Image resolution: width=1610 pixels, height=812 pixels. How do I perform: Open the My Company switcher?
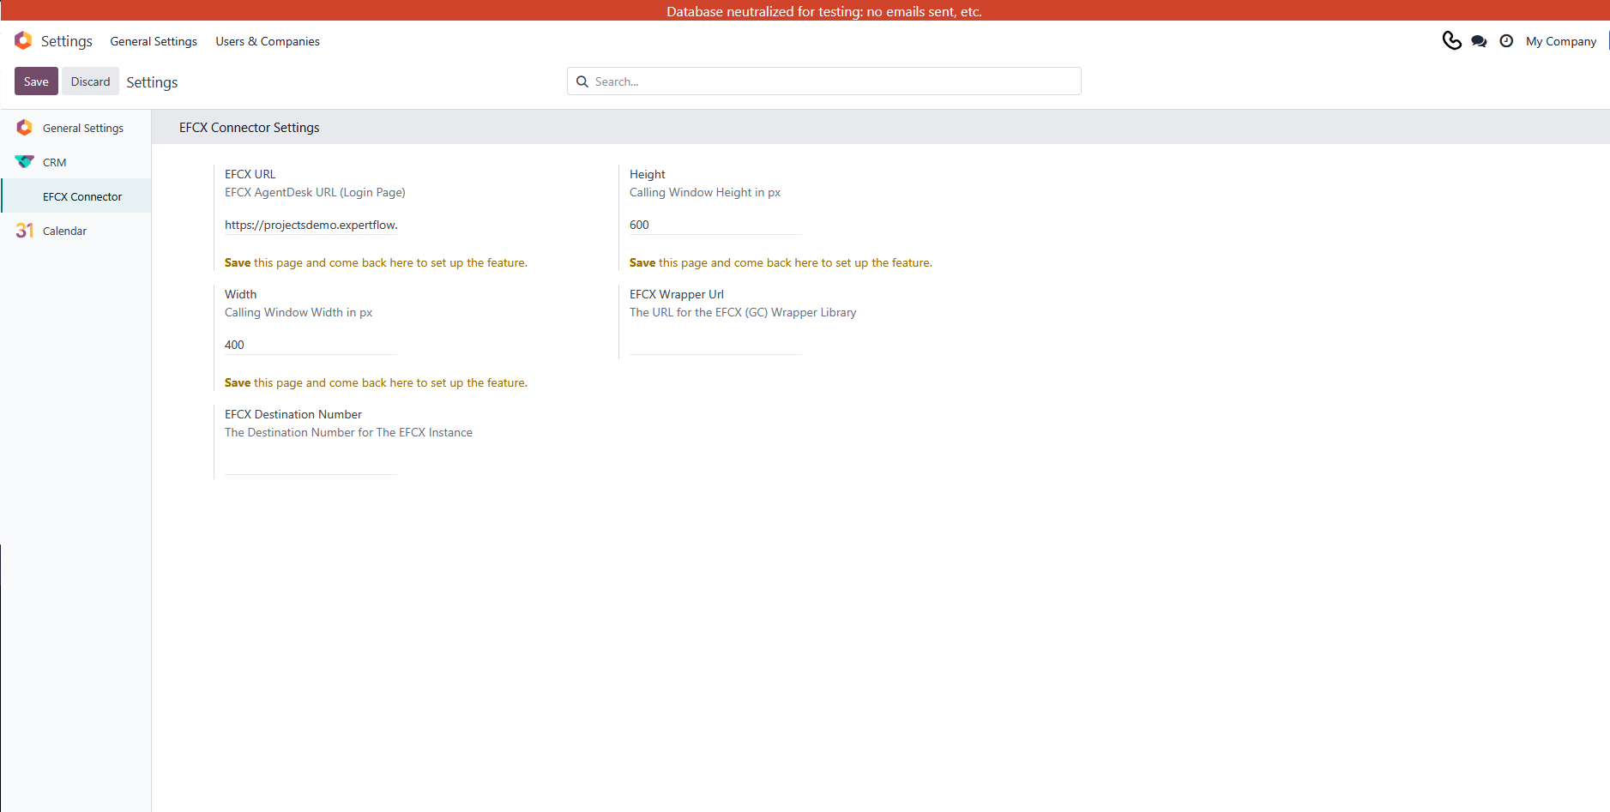1560,41
